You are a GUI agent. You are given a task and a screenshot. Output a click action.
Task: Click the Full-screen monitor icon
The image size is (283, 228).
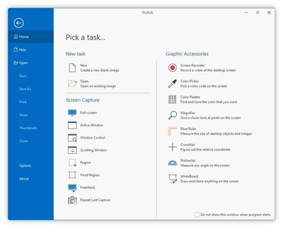click(x=72, y=113)
